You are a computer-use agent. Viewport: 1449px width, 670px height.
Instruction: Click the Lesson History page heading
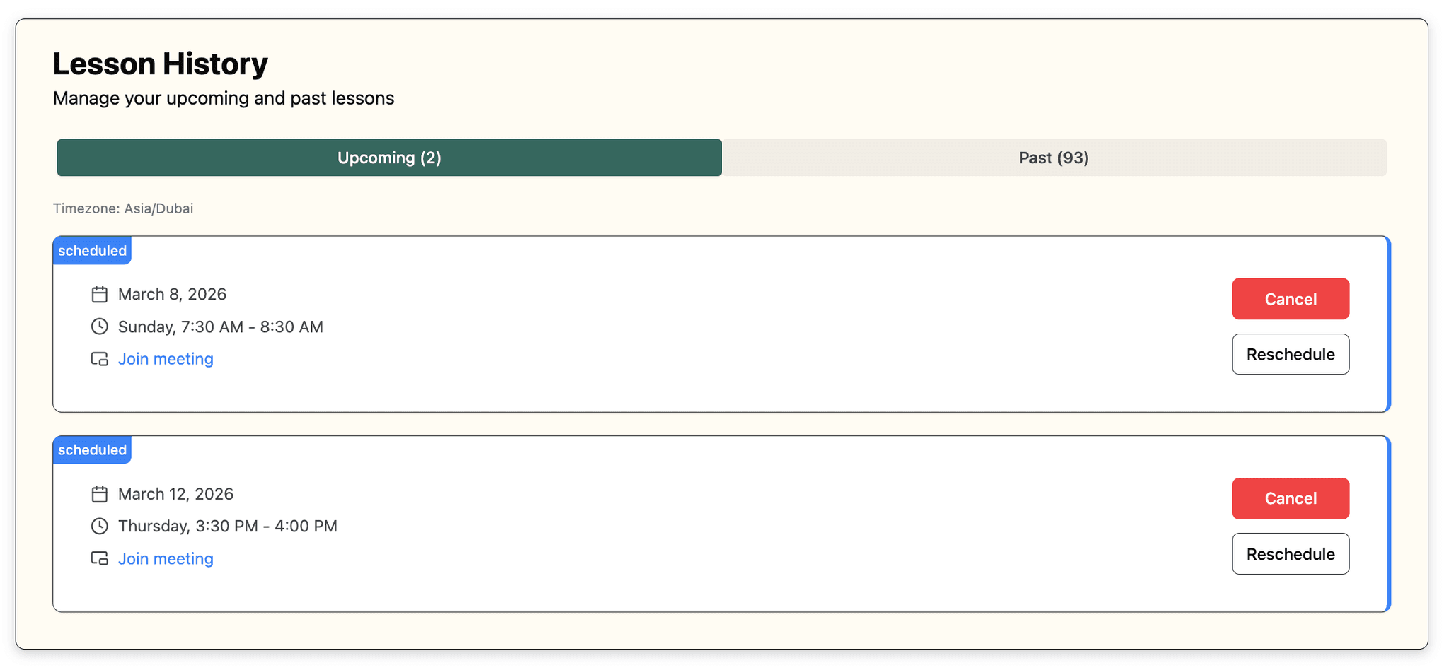(x=160, y=63)
